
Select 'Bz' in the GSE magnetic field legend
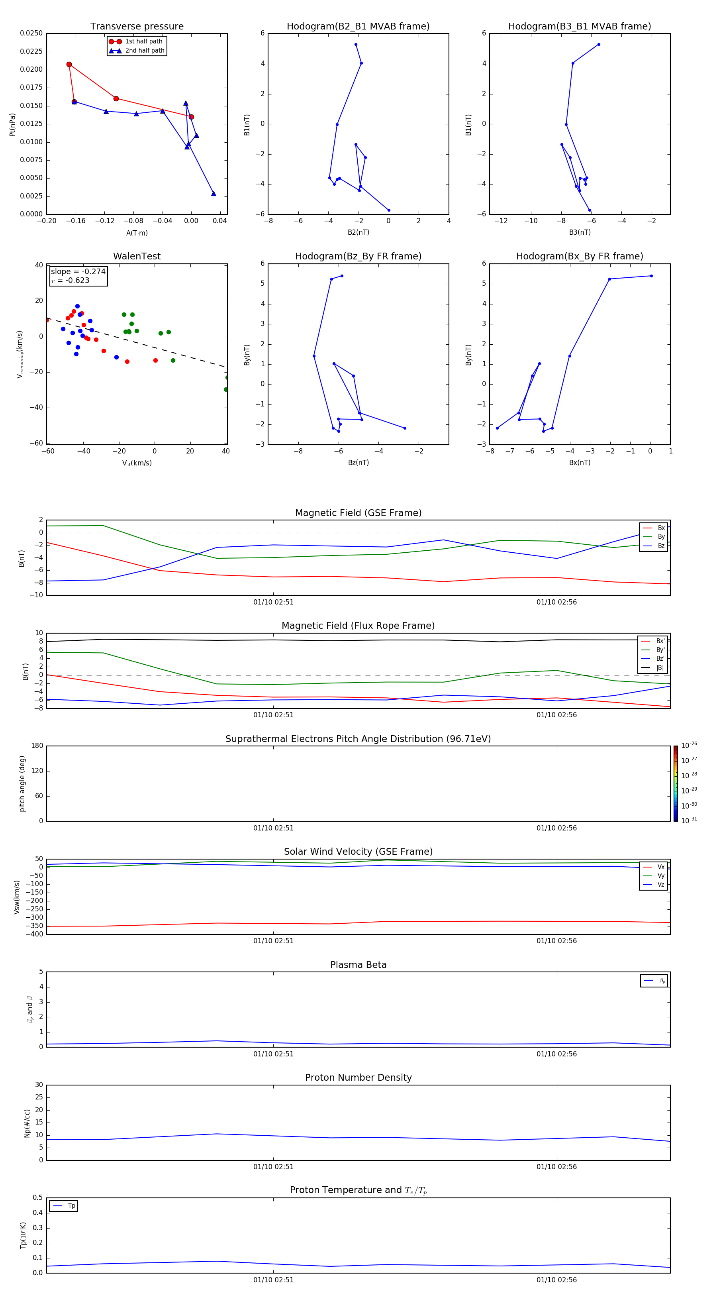point(654,546)
